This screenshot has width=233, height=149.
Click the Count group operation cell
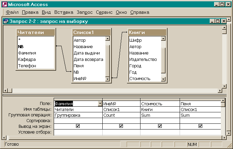click(x=122, y=115)
